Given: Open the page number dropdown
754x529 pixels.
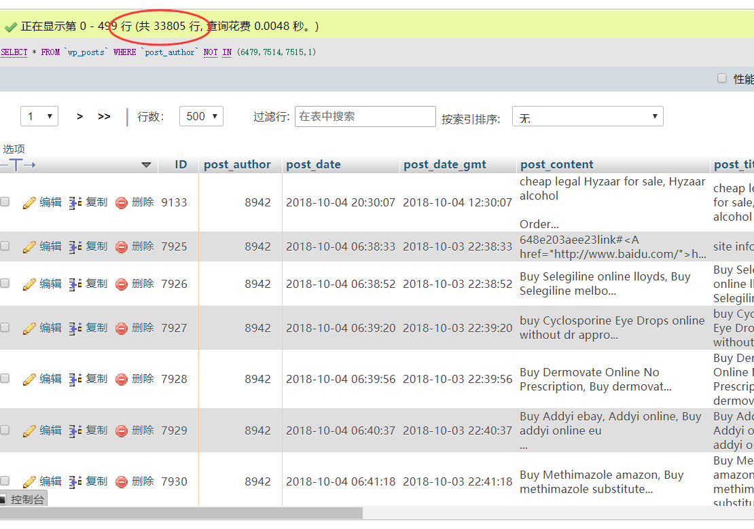Looking at the screenshot, I should point(39,116).
